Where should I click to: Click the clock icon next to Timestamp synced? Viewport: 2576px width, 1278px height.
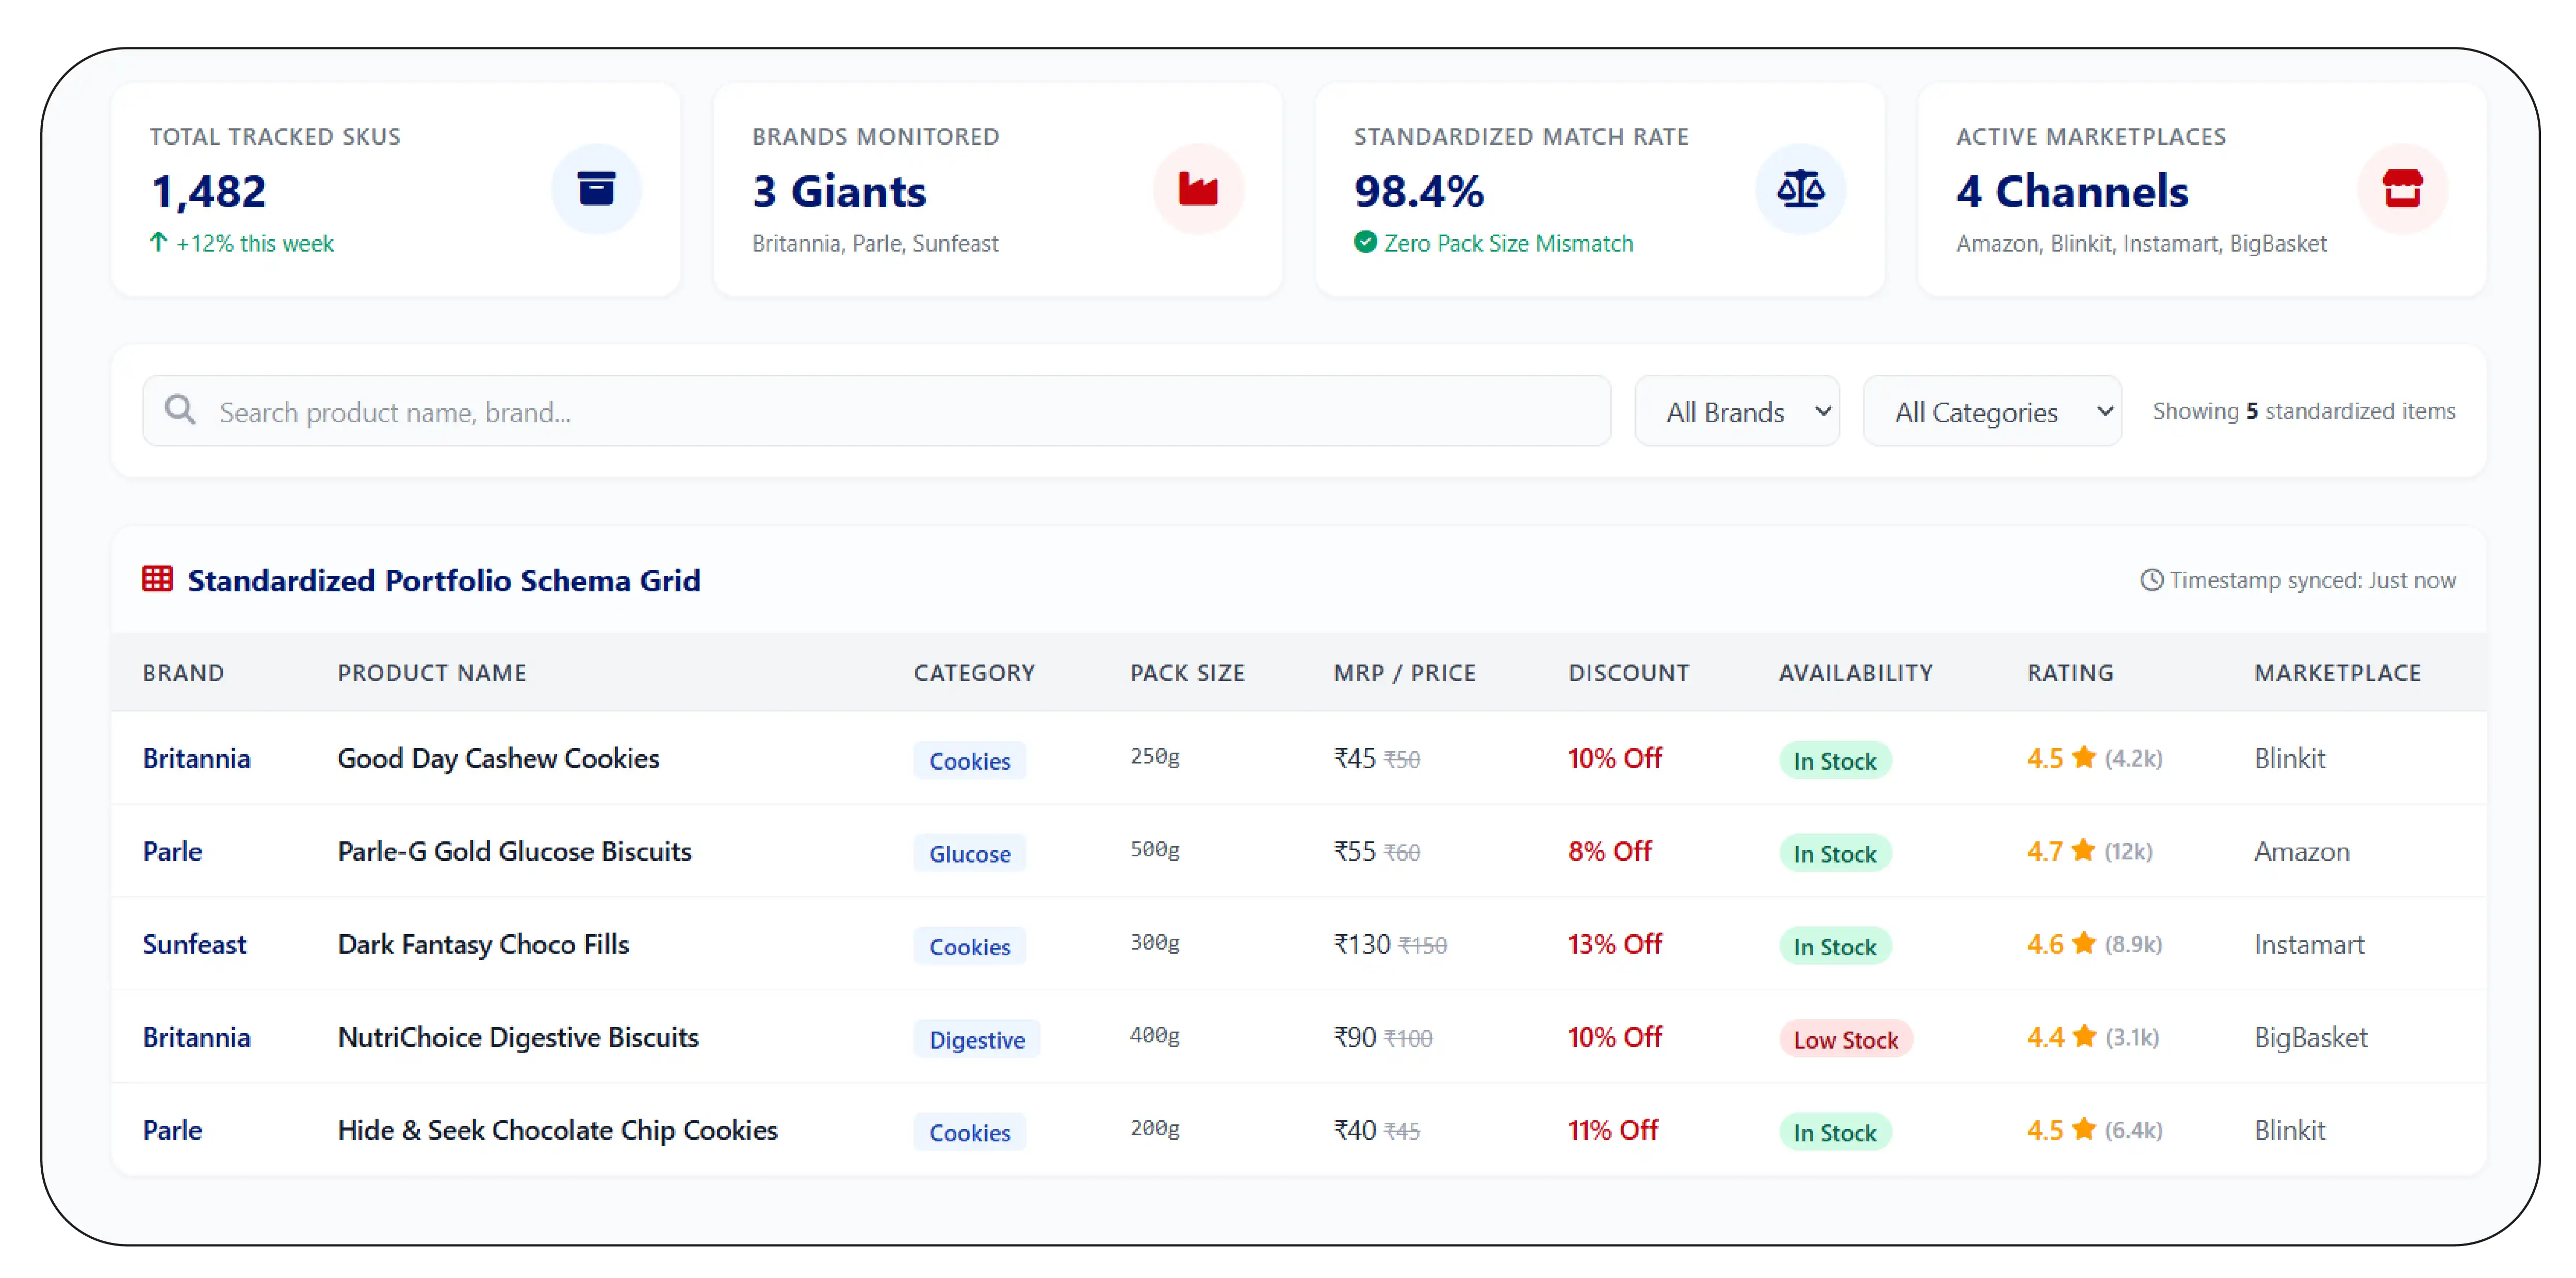2151,580
